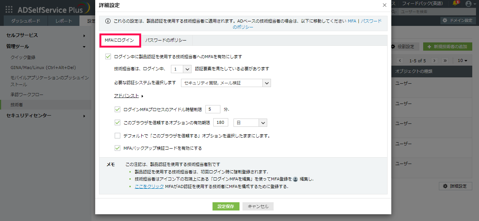Select the MFAにログイン tab
This screenshot has width=479, height=221.
click(x=120, y=40)
